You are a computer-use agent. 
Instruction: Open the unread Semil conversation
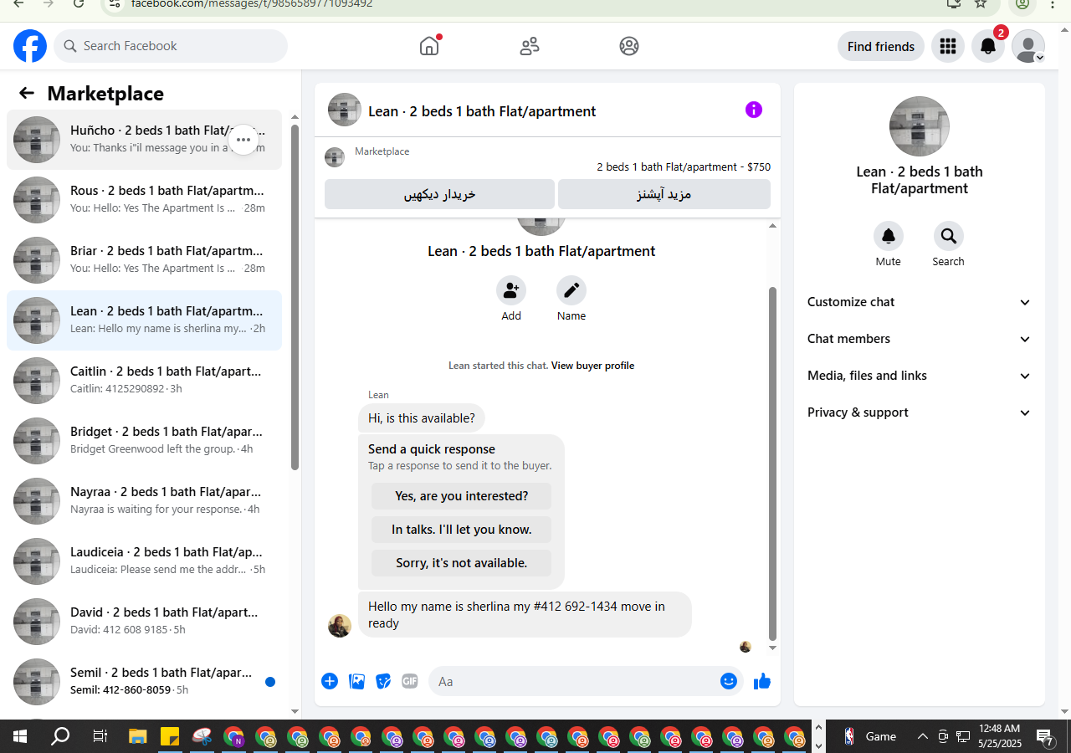tap(144, 681)
